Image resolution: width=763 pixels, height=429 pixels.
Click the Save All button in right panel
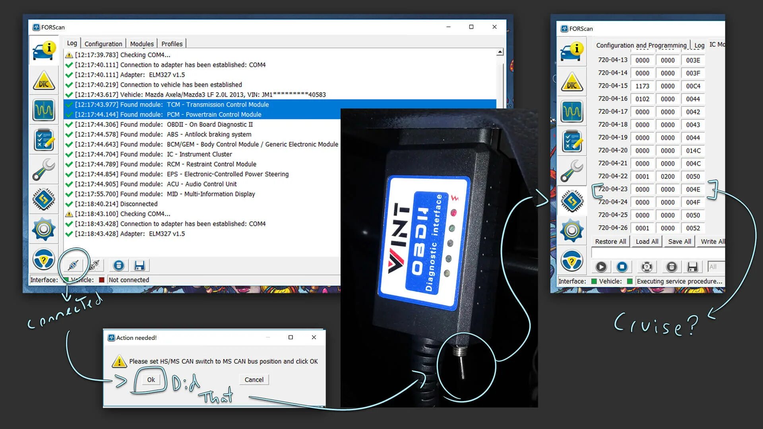[680, 241]
